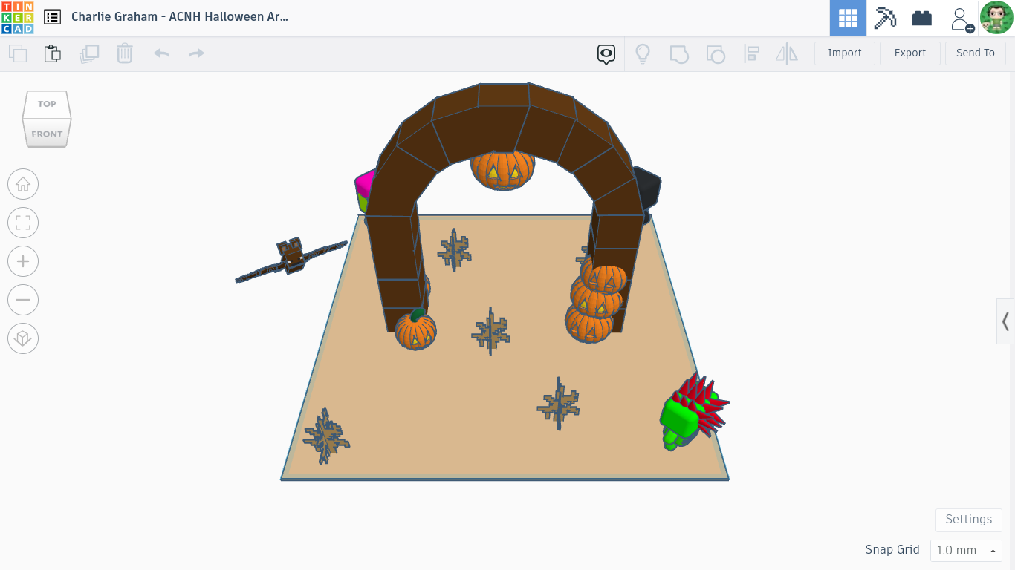Show all hidden objects via the lightbulb
This screenshot has height=570, width=1015.
coord(642,53)
